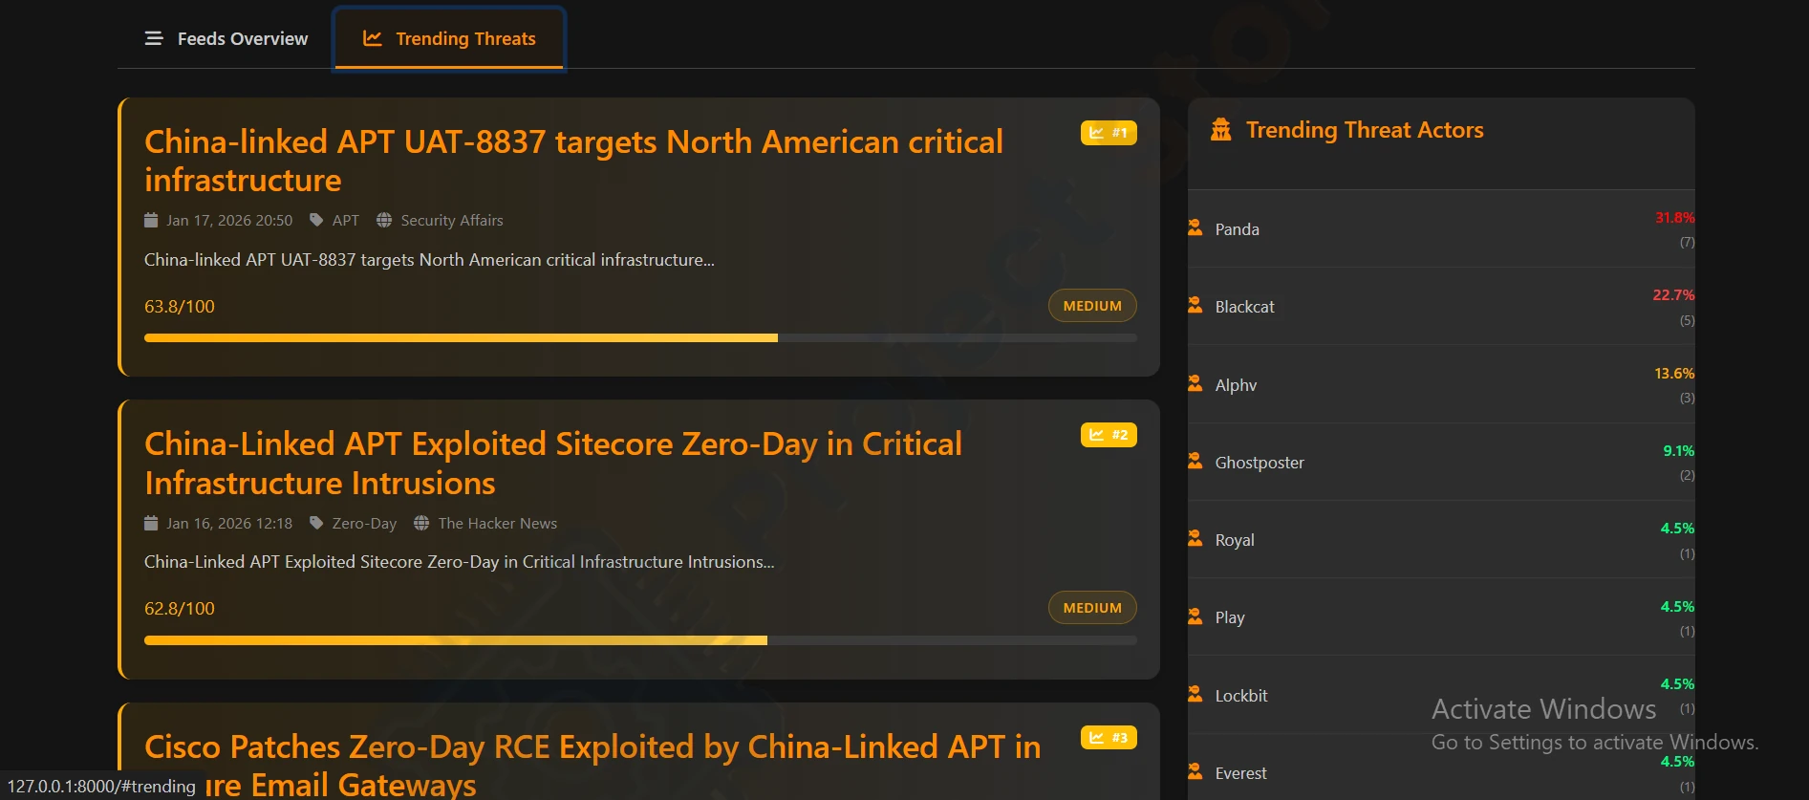This screenshot has height=800, width=1809.
Task: Click the actor icon next to Ghostposter
Action: click(x=1195, y=461)
